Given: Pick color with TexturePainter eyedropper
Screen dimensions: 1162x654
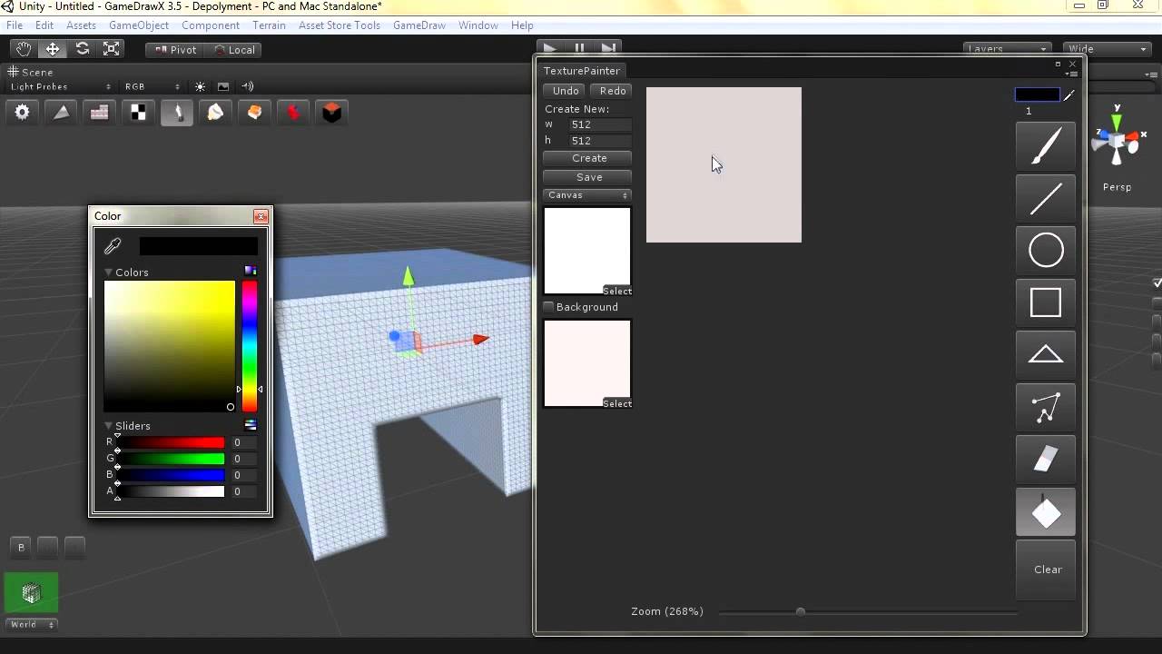Looking at the screenshot, I should click(1069, 94).
